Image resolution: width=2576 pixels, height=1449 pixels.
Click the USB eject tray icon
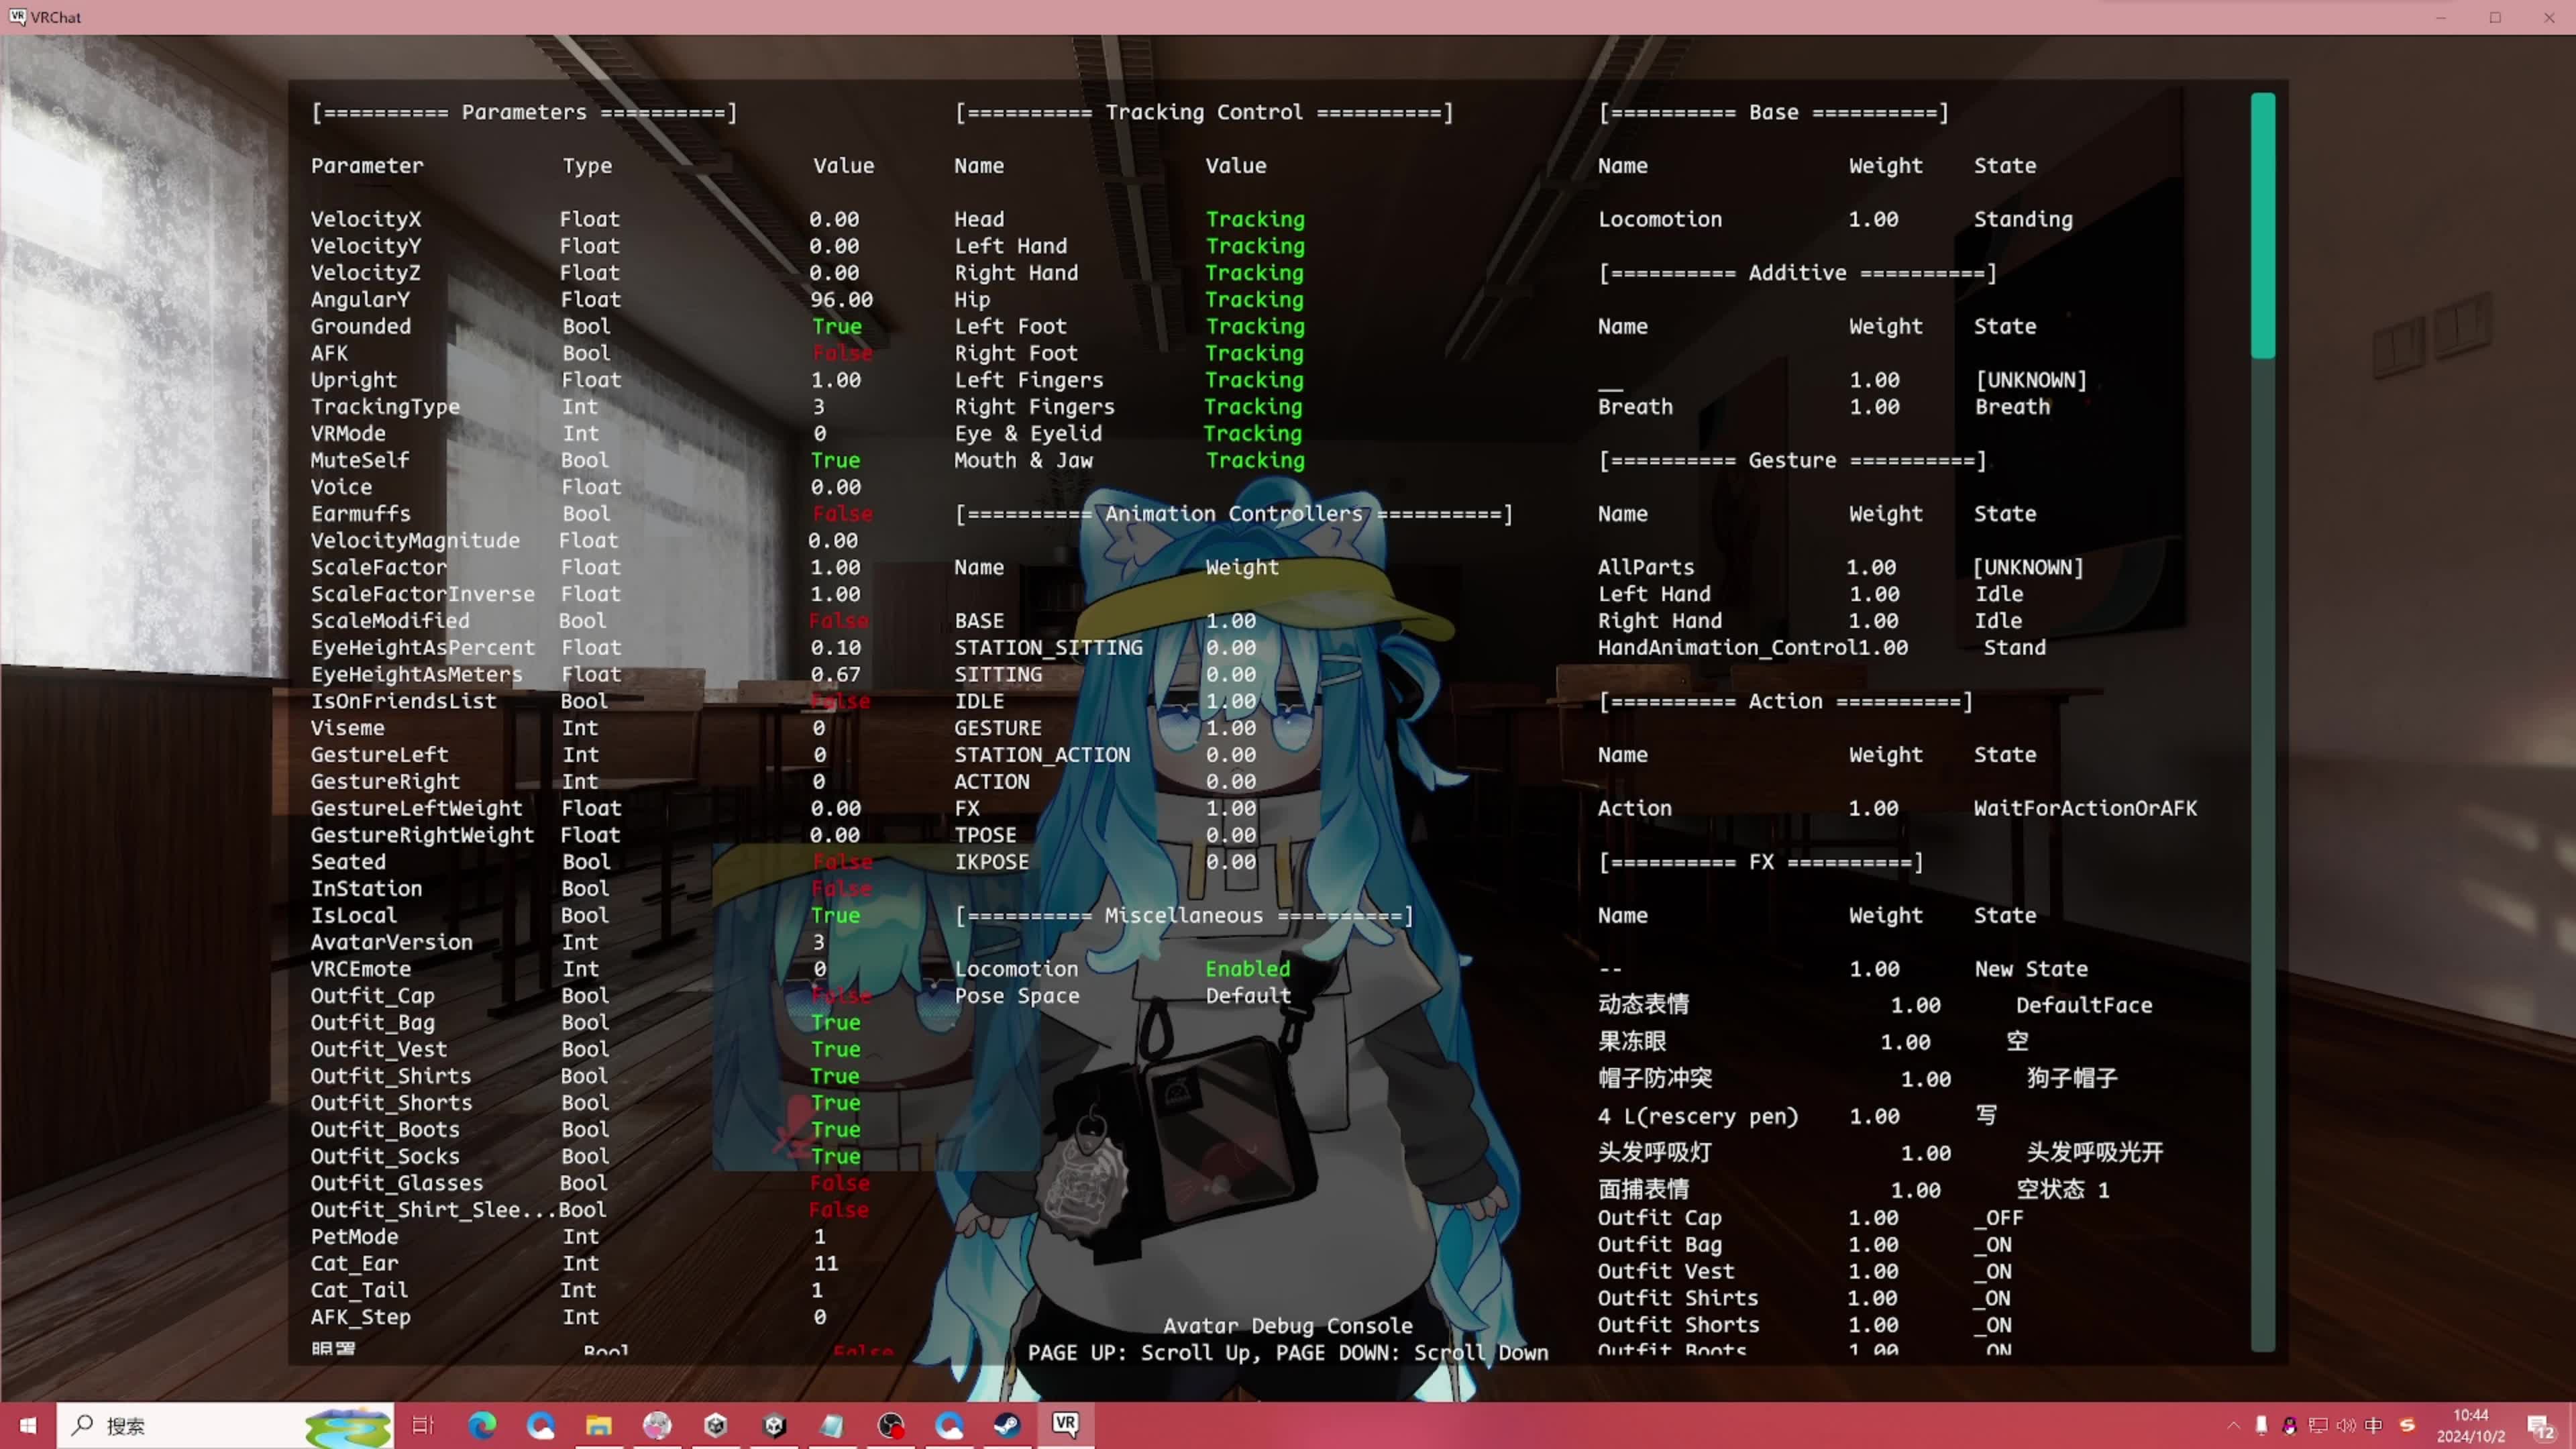[x=2262, y=1425]
